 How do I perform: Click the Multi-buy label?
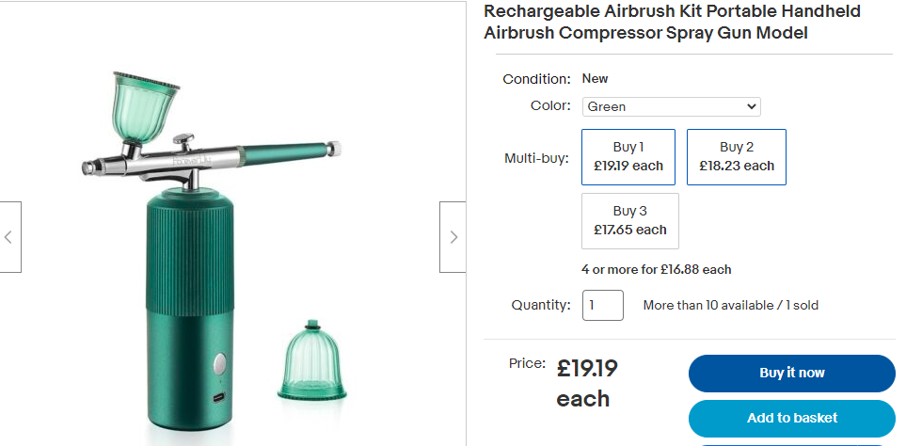[x=536, y=157]
